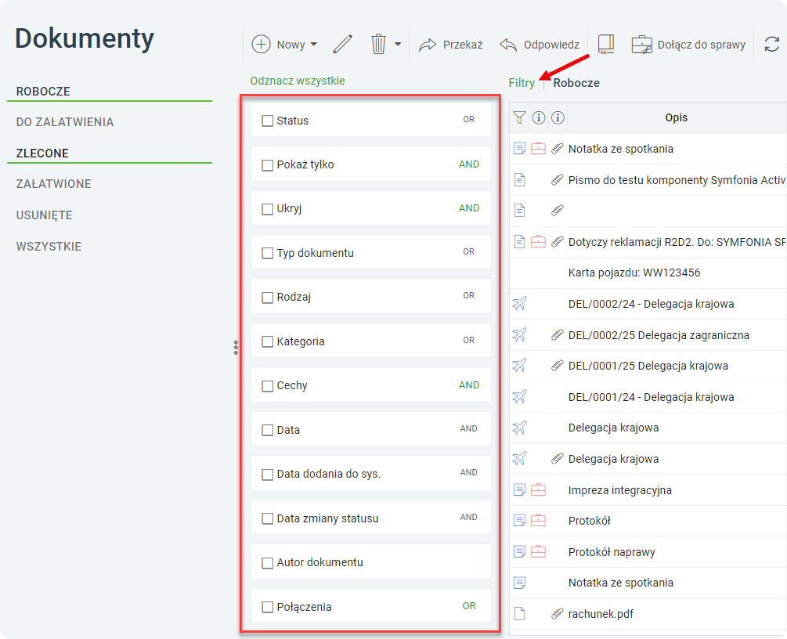Click the Opis column header
This screenshot has width=787, height=639.
click(676, 117)
